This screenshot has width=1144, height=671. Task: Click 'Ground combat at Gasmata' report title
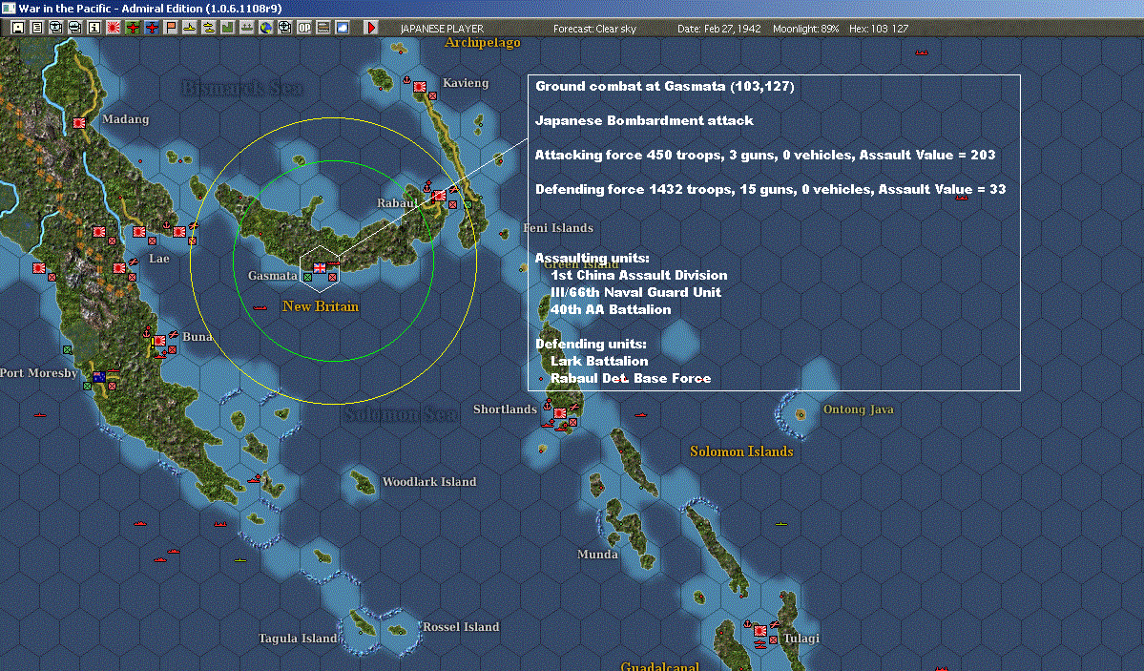665,86
